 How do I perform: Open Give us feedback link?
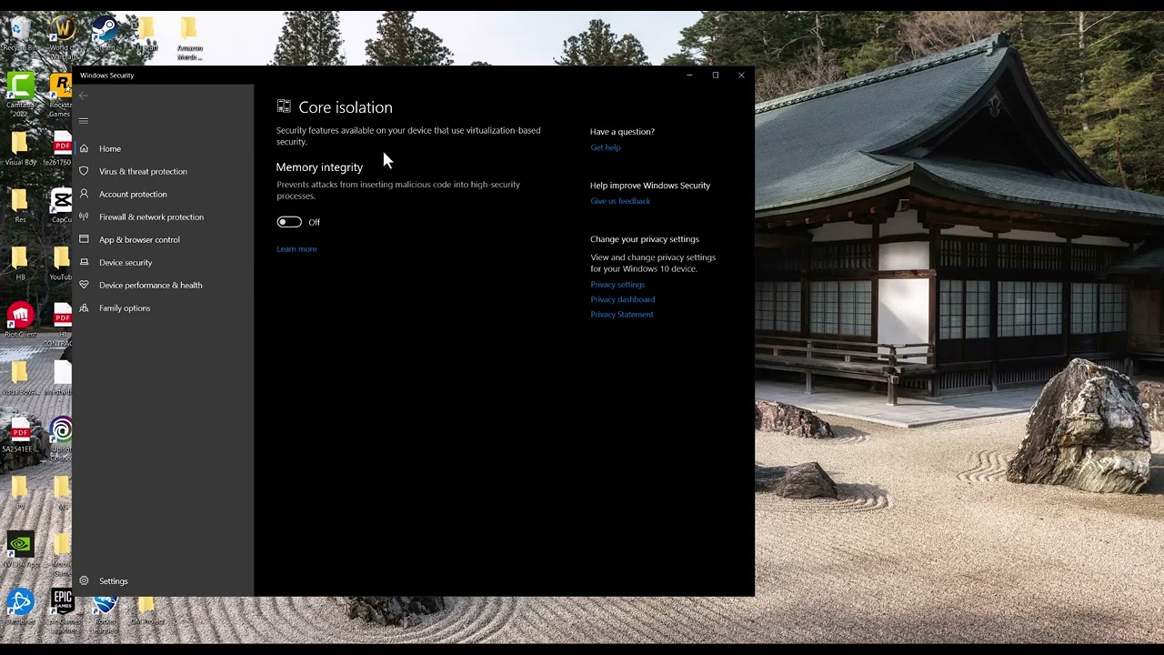pos(620,201)
